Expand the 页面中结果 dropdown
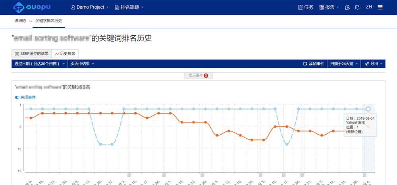397x185 pixels. 82,64
